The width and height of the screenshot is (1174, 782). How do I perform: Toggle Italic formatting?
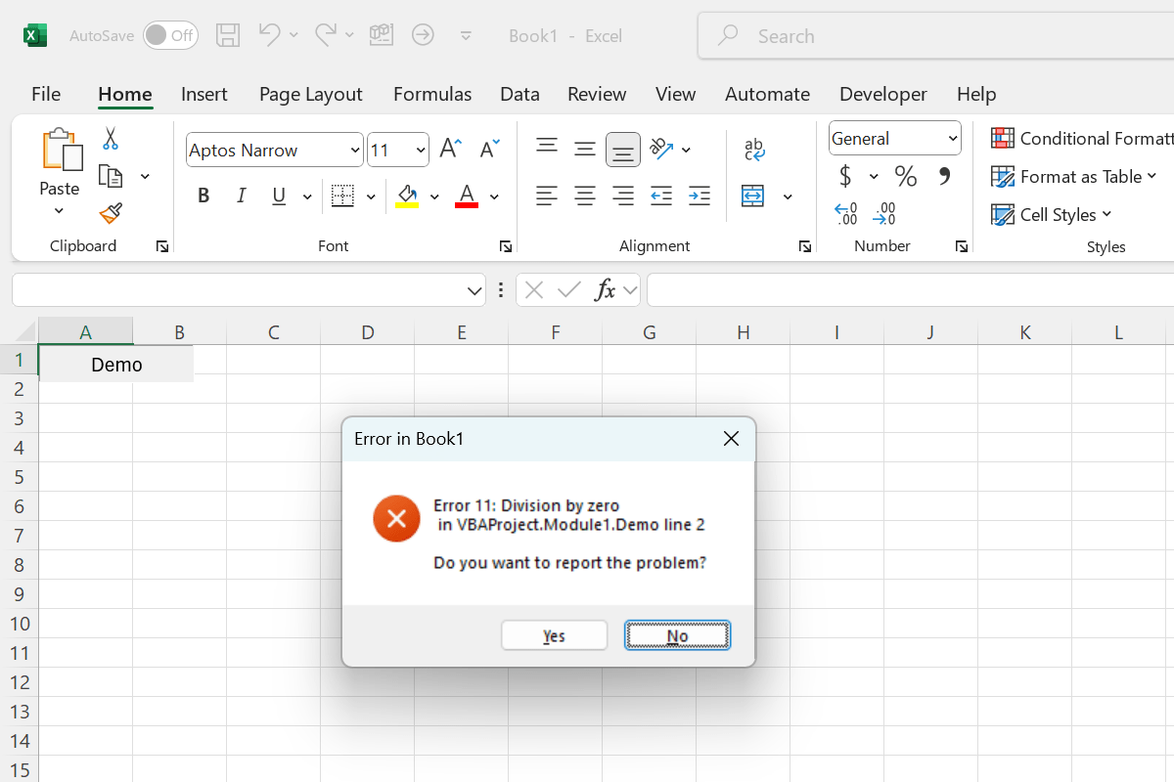click(241, 196)
